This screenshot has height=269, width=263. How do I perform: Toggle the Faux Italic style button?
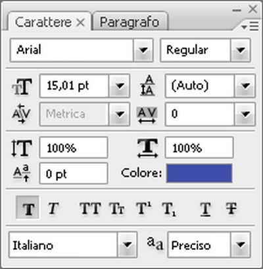[x=53, y=208]
